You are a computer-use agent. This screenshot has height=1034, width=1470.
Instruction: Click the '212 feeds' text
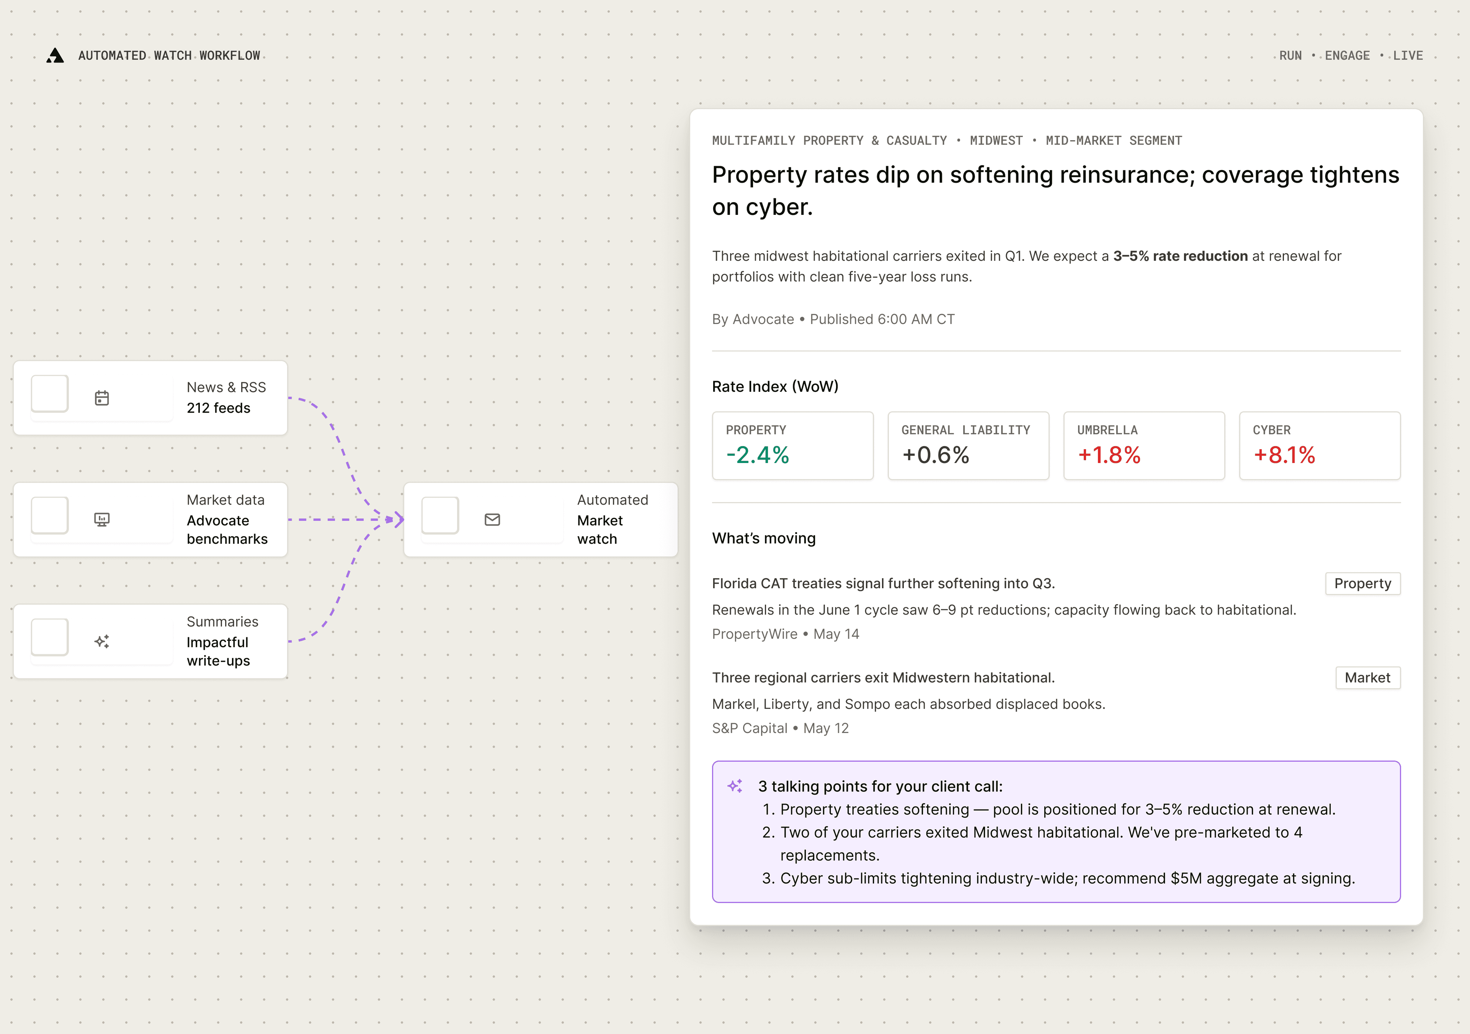point(218,408)
